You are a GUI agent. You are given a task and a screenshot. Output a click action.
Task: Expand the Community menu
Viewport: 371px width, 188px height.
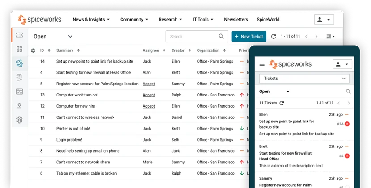(x=134, y=19)
